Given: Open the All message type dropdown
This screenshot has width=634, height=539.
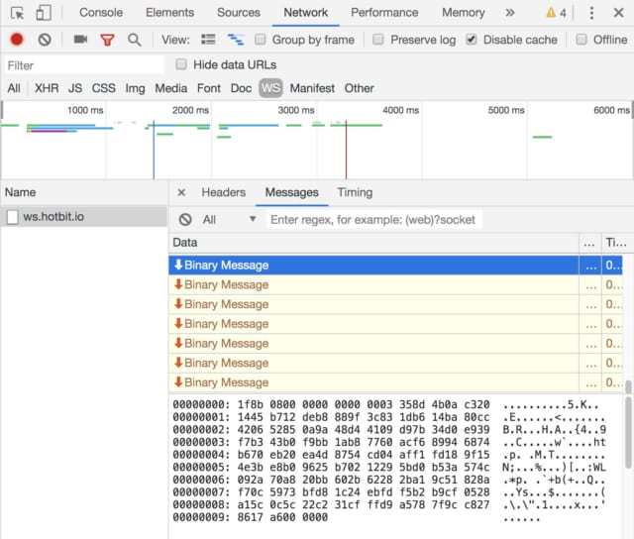Looking at the screenshot, I should pos(229,220).
